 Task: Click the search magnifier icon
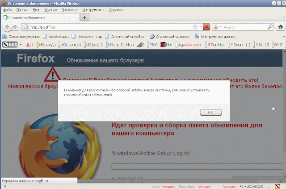pyautogui.click(x=270, y=27)
